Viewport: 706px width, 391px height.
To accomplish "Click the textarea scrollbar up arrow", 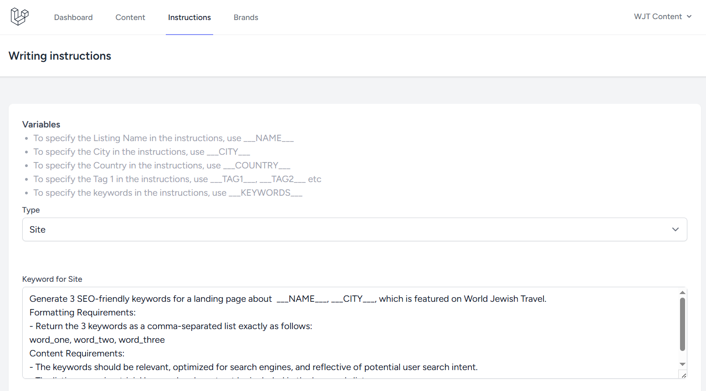I will click(x=682, y=292).
